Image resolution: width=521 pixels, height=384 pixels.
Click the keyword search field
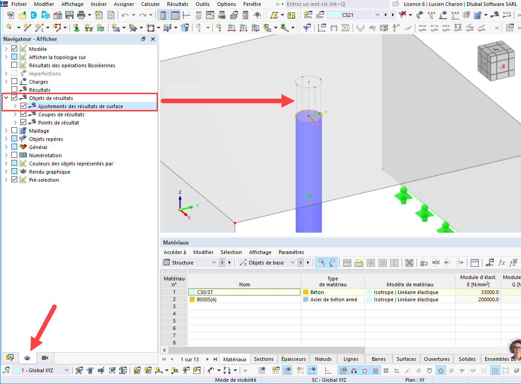(337, 4)
